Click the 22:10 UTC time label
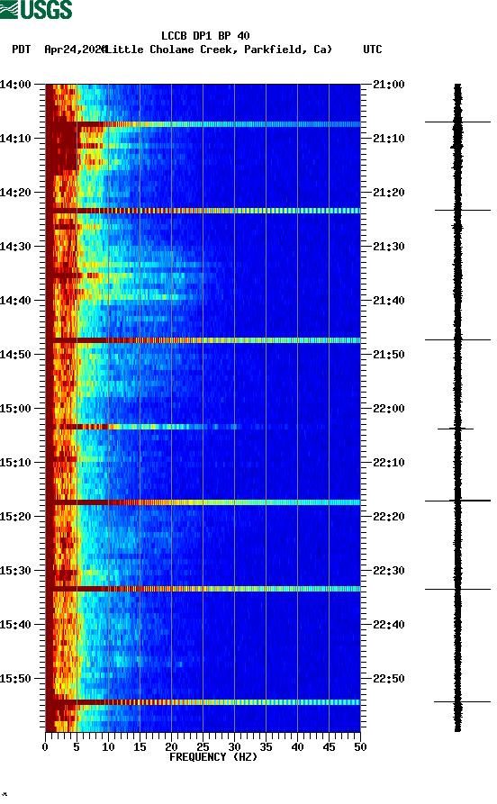Screen dimensions: 497x804 click(x=389, y=463)
